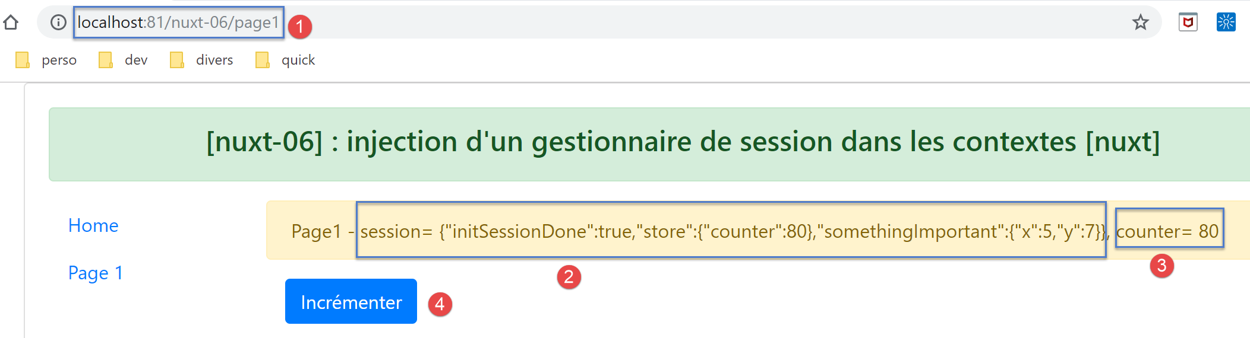This screenshot has width=1250, height=338.
Task: Click red badge number 1 near URL
Action: [300, 27]
